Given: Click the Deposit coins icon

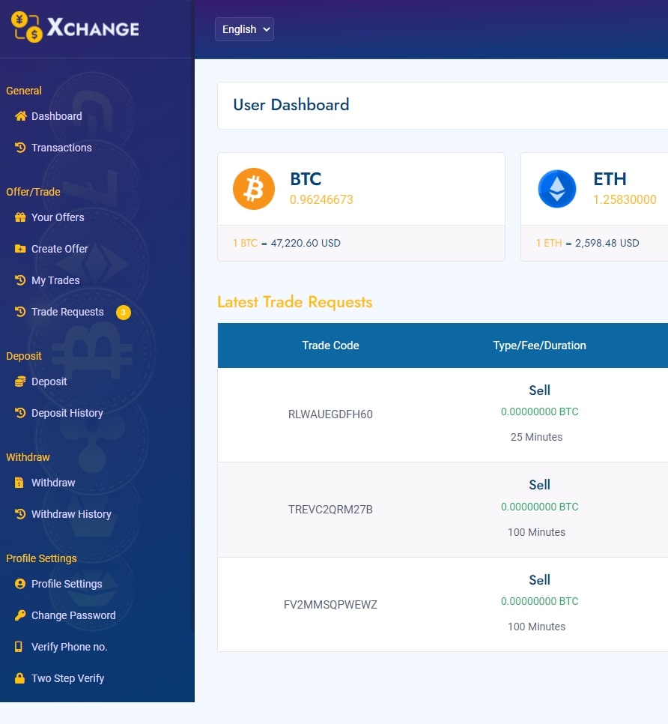Looking at the screenshot, I should (x=19, y=381).
